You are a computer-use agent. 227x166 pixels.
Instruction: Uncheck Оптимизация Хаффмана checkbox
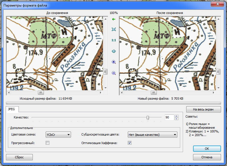(129, 143)
